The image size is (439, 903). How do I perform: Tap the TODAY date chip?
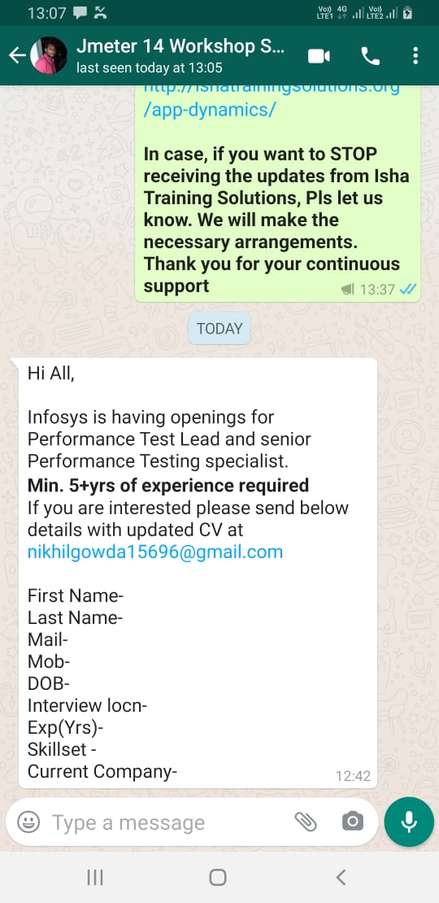click(x=219, y=329)
